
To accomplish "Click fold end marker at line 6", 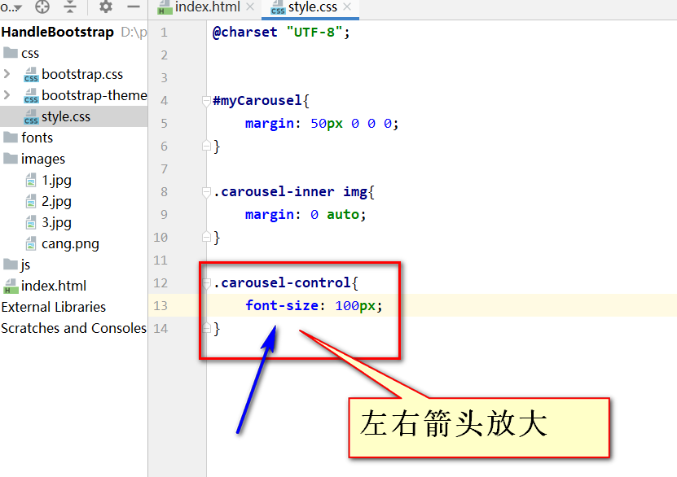I will click(x=206, y=147).
